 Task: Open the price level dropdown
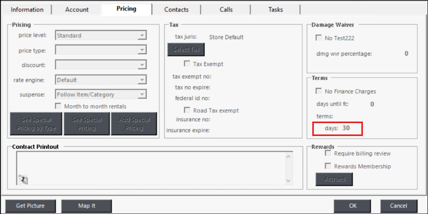[x=141, y=35]
